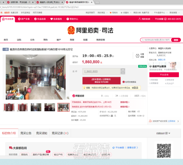Switch to the 竞买须知 tab
This screenshot has width=183, height=165.
point(41,133)
